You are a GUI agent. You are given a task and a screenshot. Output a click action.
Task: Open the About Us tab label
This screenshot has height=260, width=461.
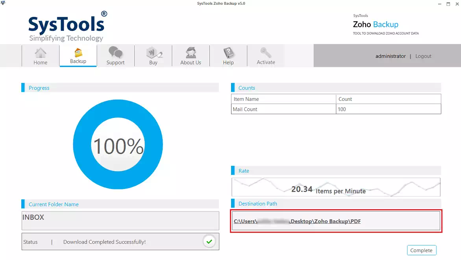pyautogui.click(x=191, y=62)
